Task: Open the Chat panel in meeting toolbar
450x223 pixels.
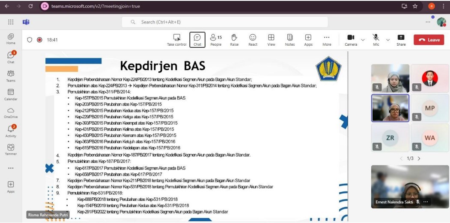Action: click(x=197, y=39)
